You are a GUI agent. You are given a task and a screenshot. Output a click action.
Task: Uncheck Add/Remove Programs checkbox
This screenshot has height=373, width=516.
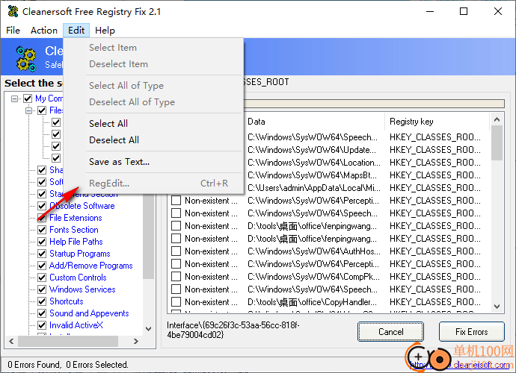42,266
